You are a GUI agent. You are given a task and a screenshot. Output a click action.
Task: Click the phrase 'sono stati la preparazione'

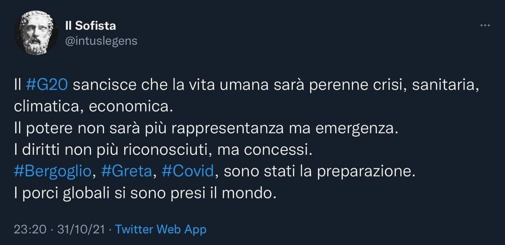(318, 172)
